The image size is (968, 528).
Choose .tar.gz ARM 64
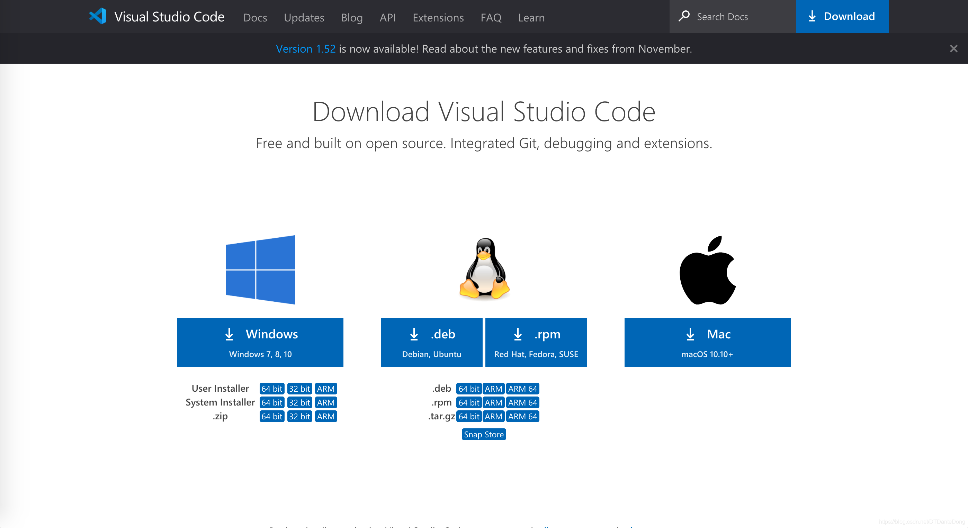pos(523,417)
